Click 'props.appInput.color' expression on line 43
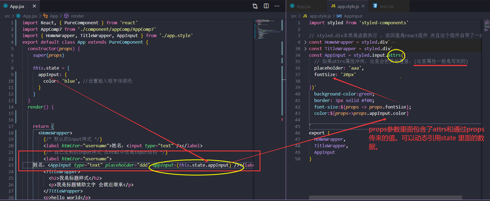The height and width of the screenshot is (201, 490). click(x=380, y=113)
